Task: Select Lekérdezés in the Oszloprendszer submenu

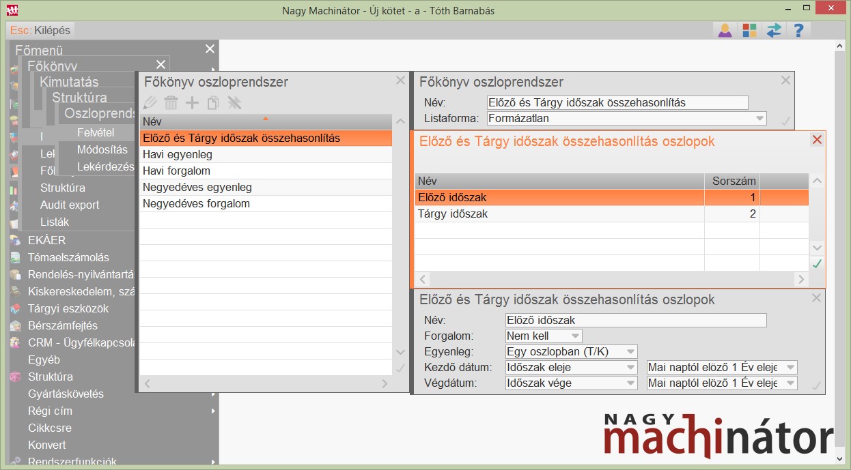Action: (106, 166)
